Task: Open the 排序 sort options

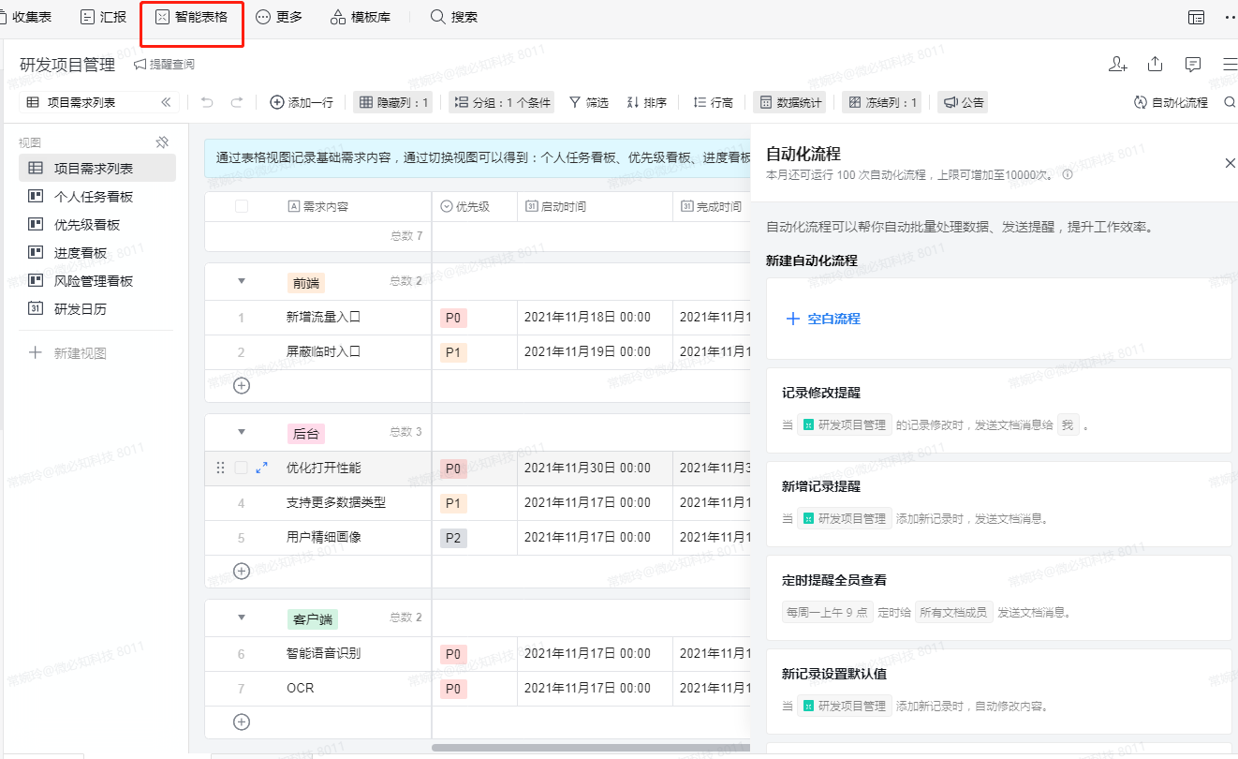Action: click(x=646, y=102)
